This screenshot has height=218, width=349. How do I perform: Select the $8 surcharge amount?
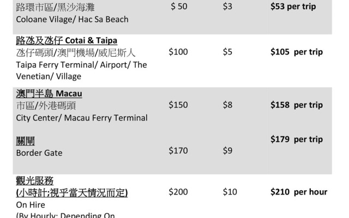point(227,105)
